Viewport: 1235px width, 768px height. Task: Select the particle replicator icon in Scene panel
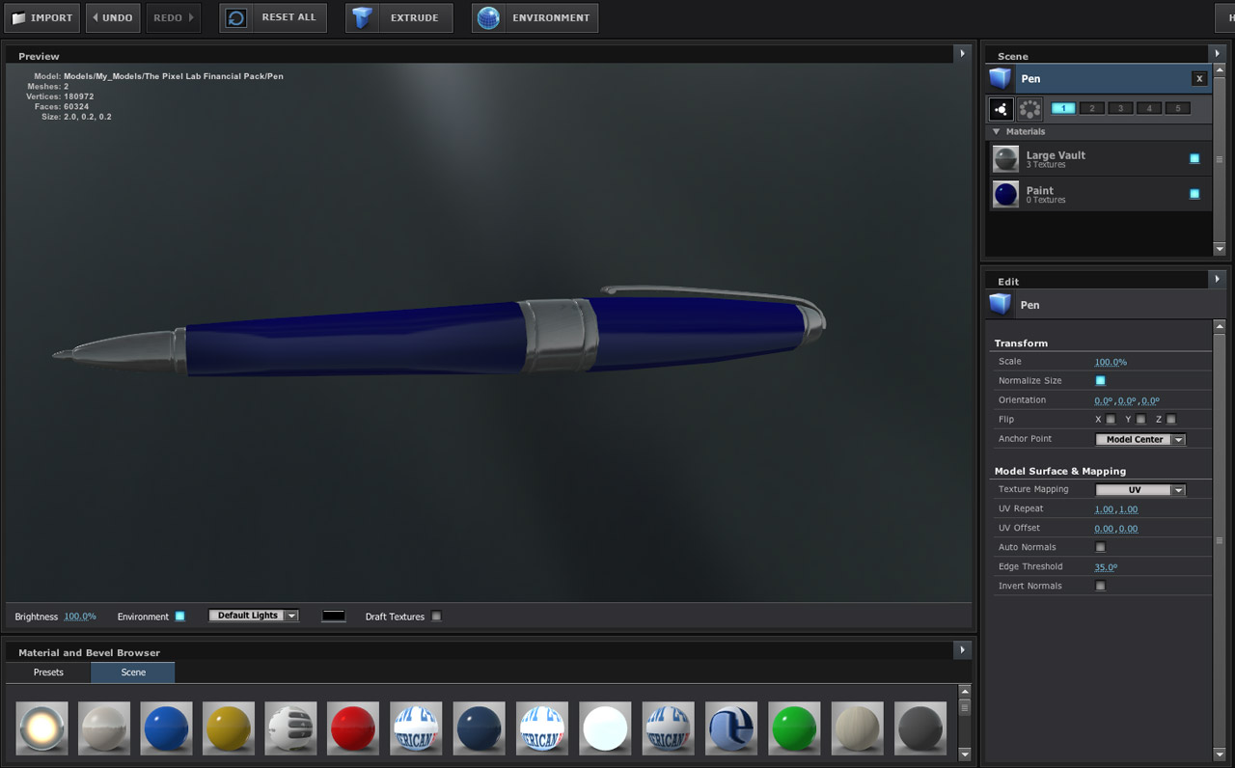tap(1001, 109)
